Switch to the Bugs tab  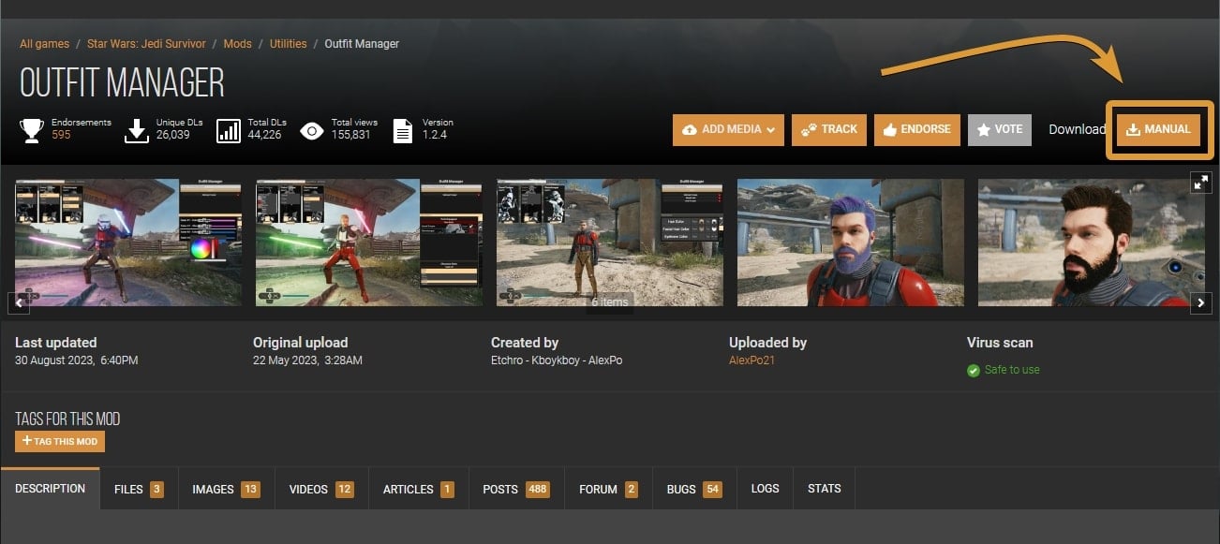pyautogui.click(x=694, y=489)
